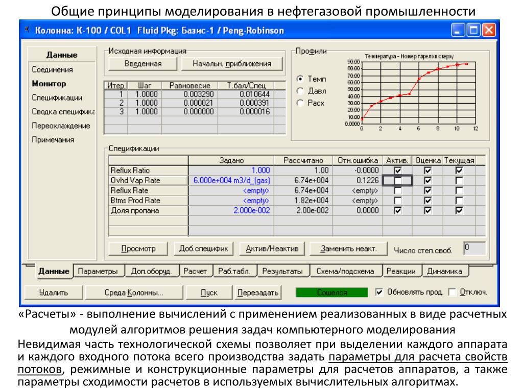The width and height of the screenshot is (523, 392).
Task: Minimize the К-100 column window
Action: pyautogui.click(x=458, y=30)
